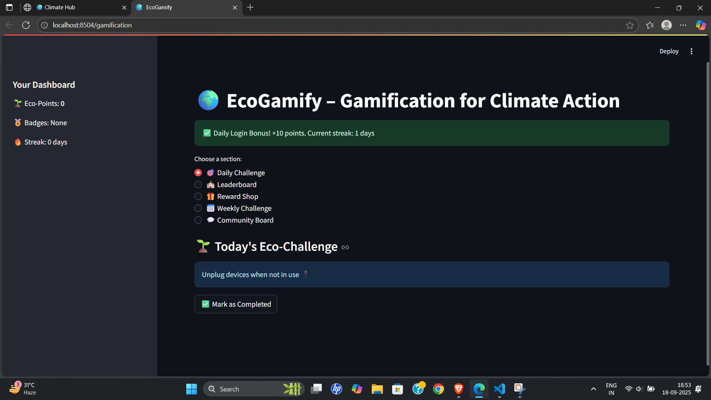711x400 pixels.
Task: Select the Weekly Challenge radio button
Action: [x=198, y=209]
